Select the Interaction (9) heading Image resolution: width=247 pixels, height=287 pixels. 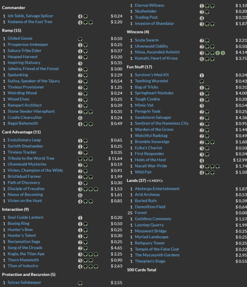tap(16, 209)
